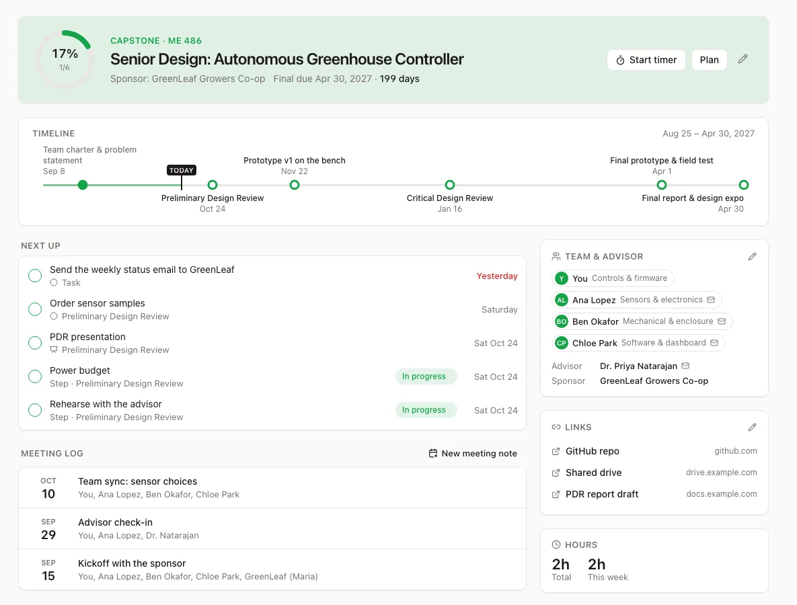The height and width of the screenshot is (605, 797).
Task: Click the 'Ben Okafor' team member chip name
Action: 595,321
